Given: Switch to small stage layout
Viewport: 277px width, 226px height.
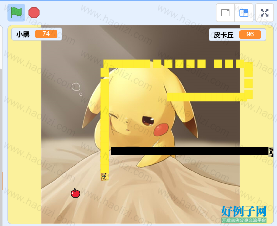Looking at the screenshot, I should click(225, 13).
